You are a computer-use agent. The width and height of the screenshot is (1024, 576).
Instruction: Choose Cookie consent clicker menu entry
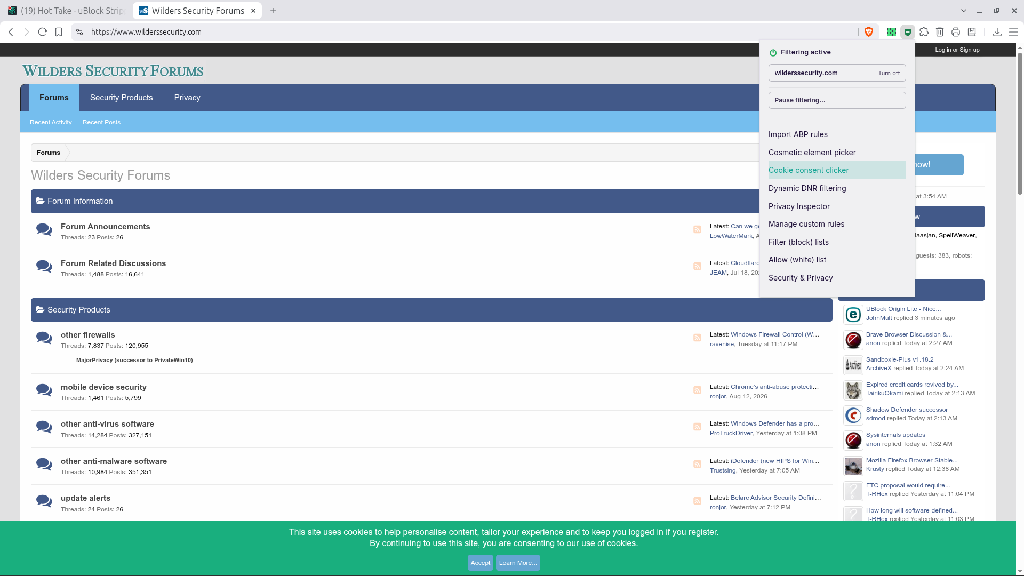point(837,170)
